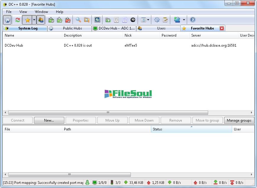Screen dimensions: 257x188
Task: Click the Server column header
Action: [x=214, y=35]
